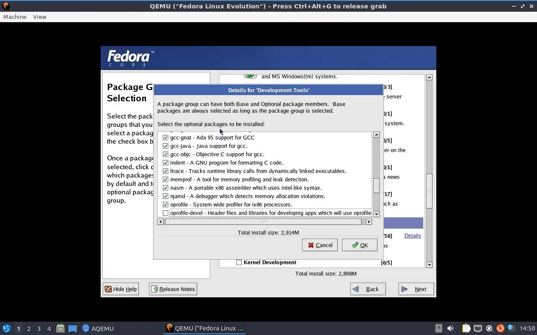This screenshot has height=335, width=537.
Task: Uncheck the memprof memory profiling package
Action: (165, 179)
